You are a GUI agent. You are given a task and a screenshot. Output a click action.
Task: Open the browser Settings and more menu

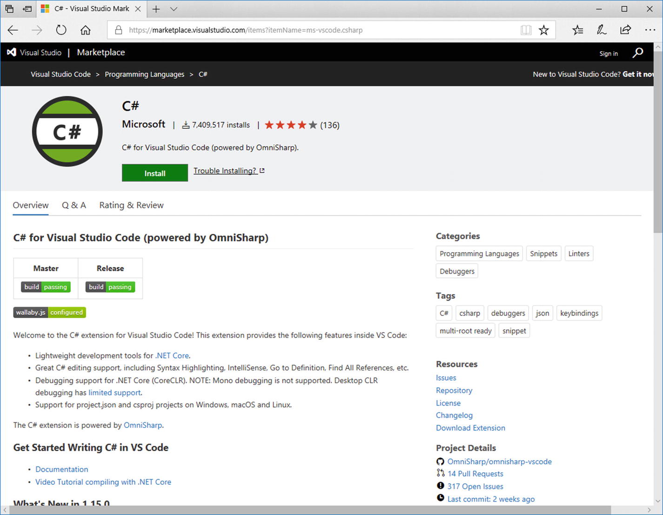(x=650, y=30)
